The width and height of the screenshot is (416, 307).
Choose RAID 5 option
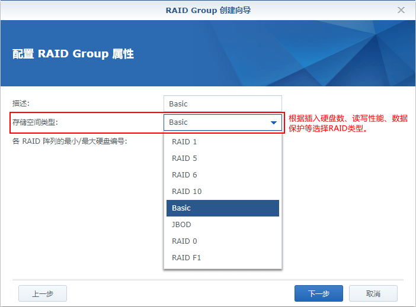(223, 158)
